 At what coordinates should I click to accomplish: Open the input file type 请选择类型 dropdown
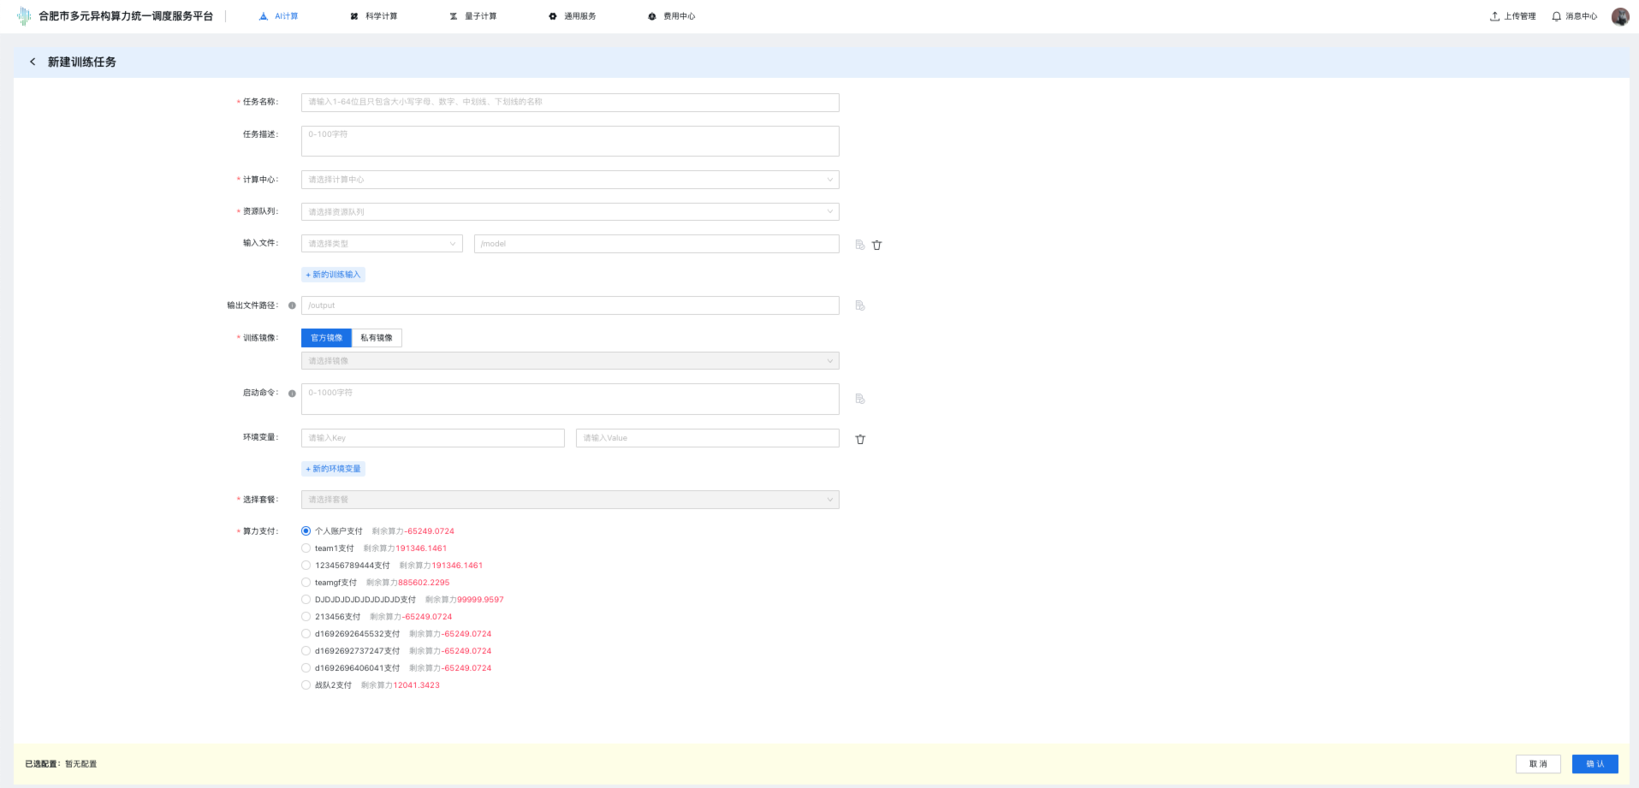(382, 244)
